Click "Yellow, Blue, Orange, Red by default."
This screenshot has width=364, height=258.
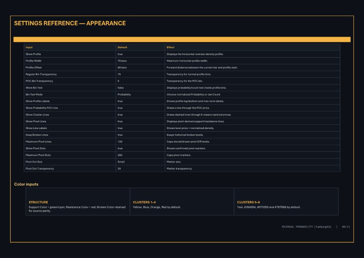tap(157, 207)
